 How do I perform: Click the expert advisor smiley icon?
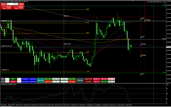click(165, 2)
